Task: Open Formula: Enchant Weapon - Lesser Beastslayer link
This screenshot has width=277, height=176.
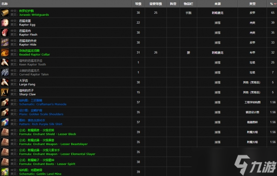Action: coord(53,144)
